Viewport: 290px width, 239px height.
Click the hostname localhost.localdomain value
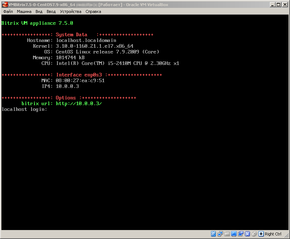pos(86,40)
